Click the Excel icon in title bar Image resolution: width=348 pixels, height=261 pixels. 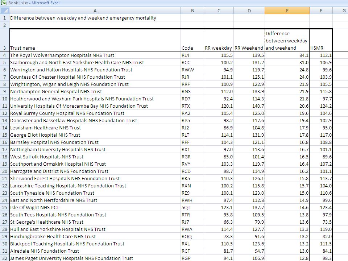pos(4,3)
